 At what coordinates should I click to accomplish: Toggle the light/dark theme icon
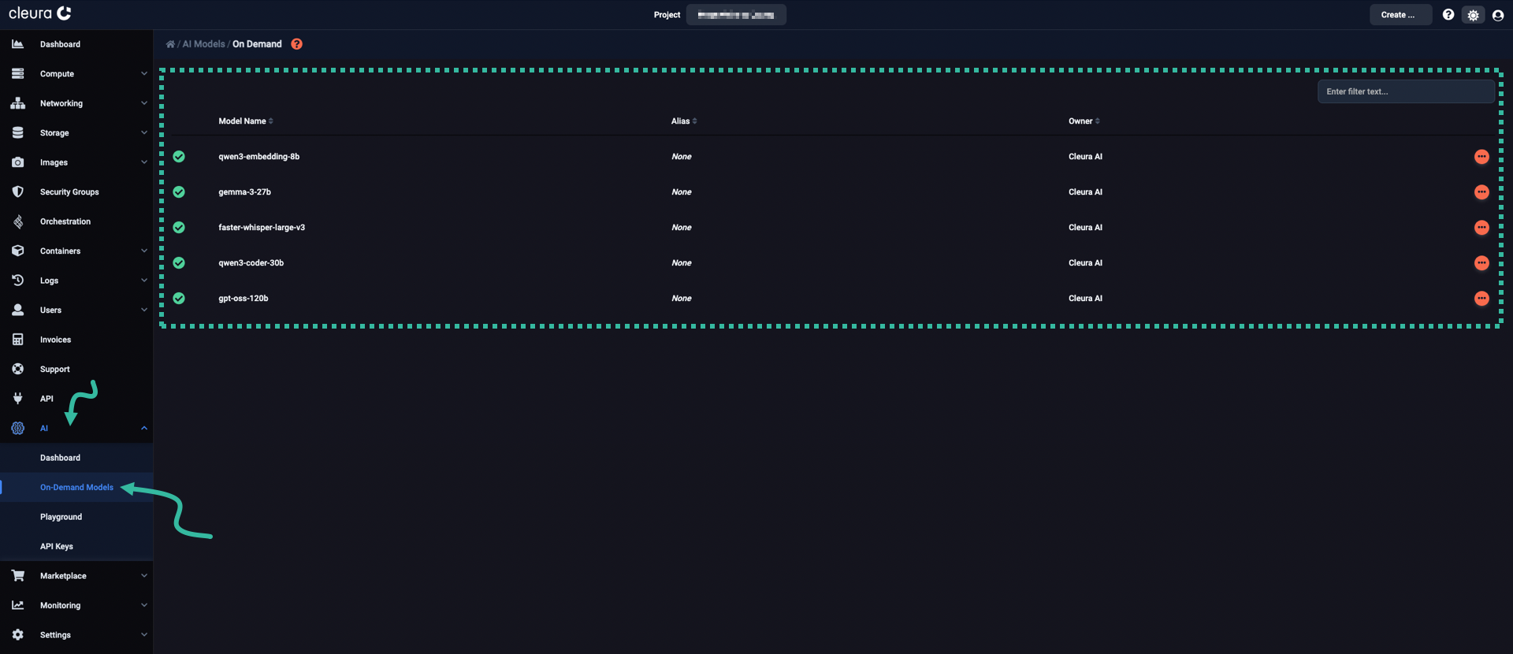1473,15
